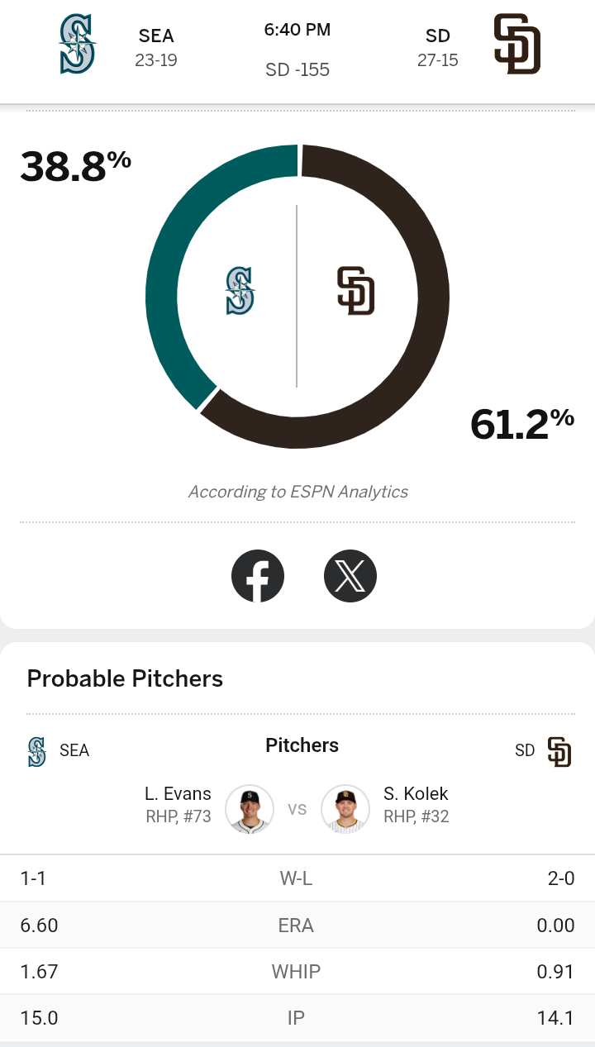The width and height of the screenshot is (595, 1047).
Task: Open L. Evans pitcher profile link
Action: pyautogui.click(x=178, y=794)
